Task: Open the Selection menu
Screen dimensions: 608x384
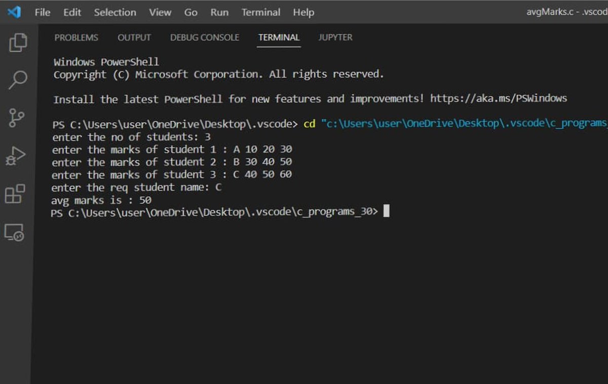Action: point(115,12)
